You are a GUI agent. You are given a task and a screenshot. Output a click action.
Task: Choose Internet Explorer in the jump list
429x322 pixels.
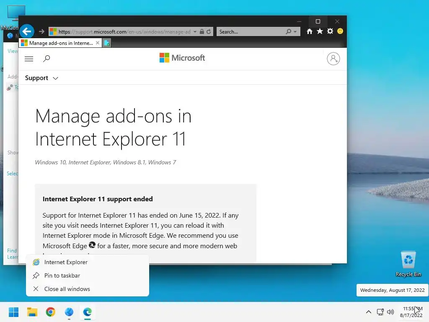(88, 262)
